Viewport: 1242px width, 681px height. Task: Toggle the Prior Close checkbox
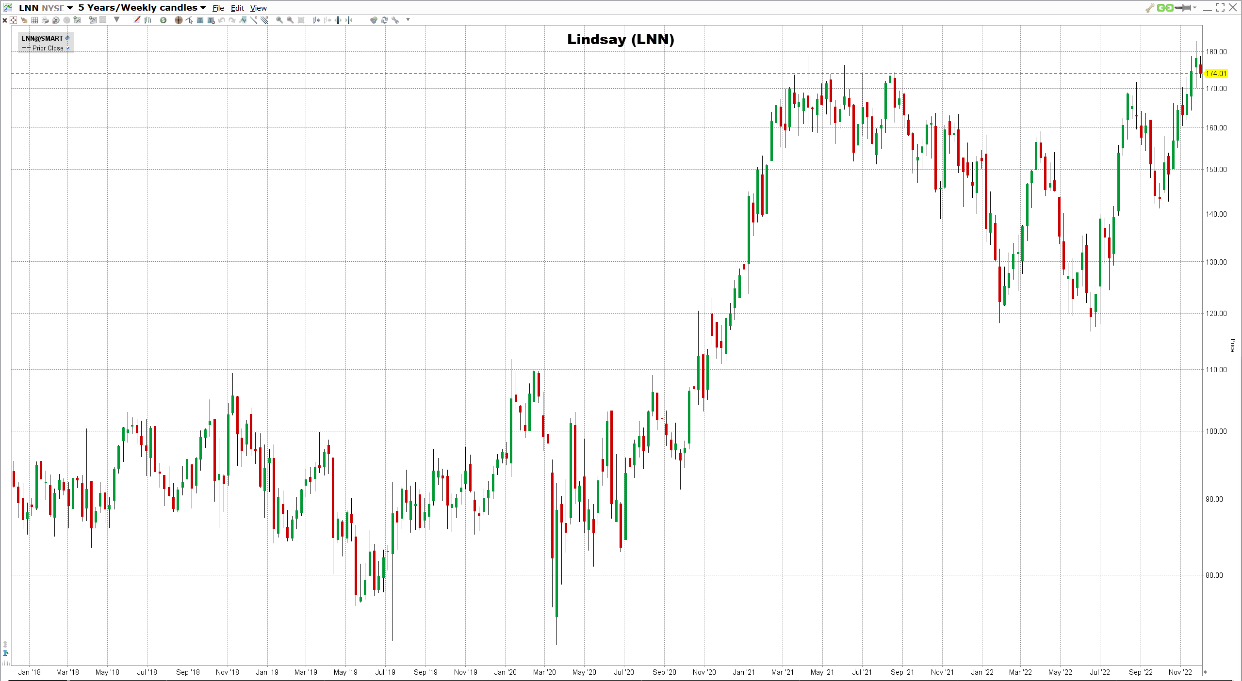point(68,48)
